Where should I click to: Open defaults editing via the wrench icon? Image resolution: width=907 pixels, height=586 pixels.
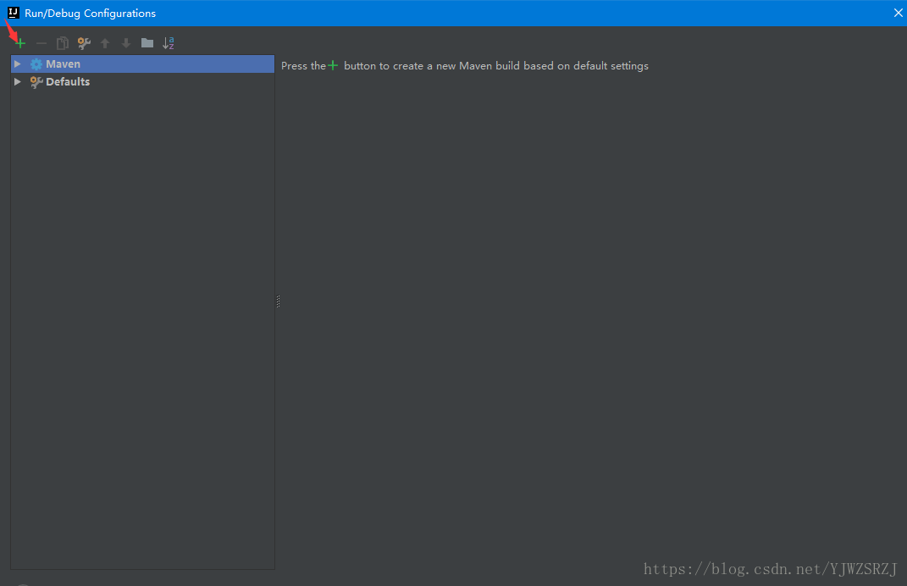click(84, 43)
